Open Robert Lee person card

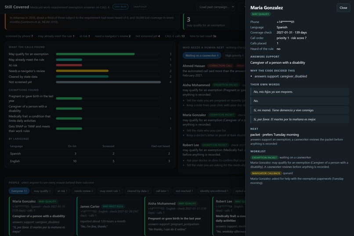[229, 216]
